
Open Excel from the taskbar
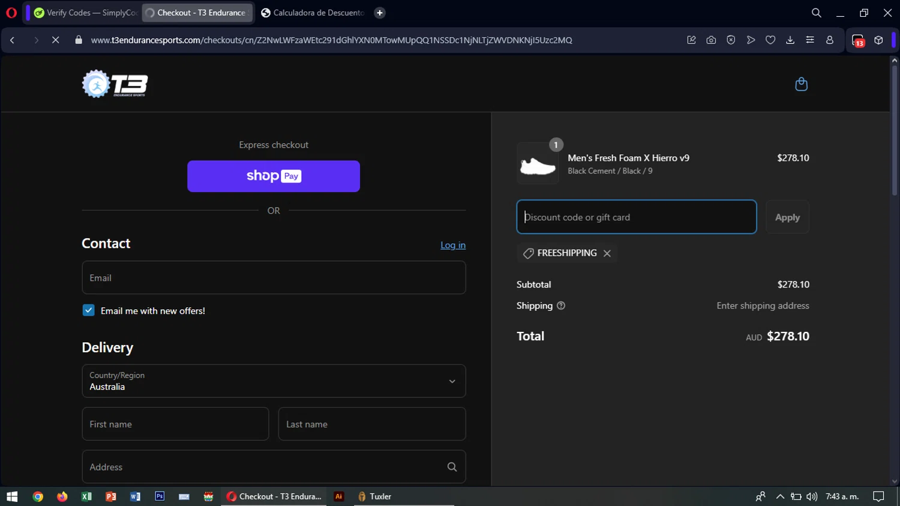[86, 496]
